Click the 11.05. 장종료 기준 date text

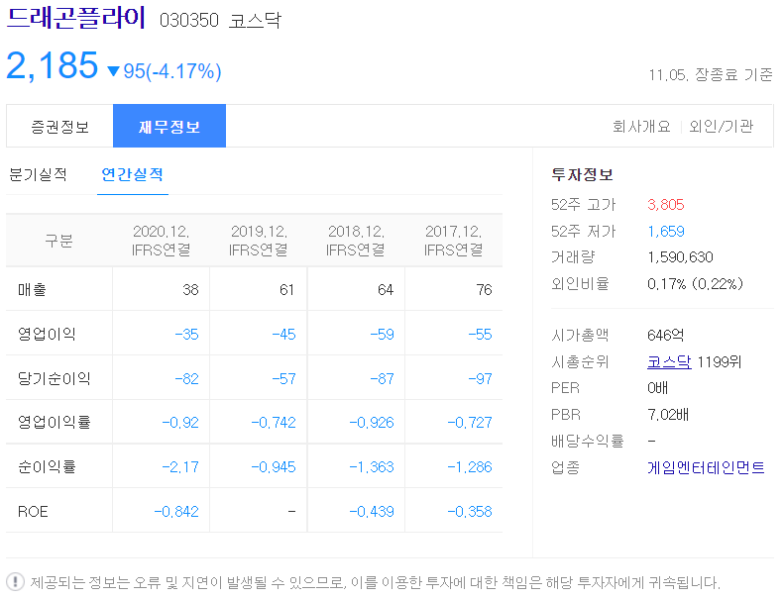coord(710,75)
